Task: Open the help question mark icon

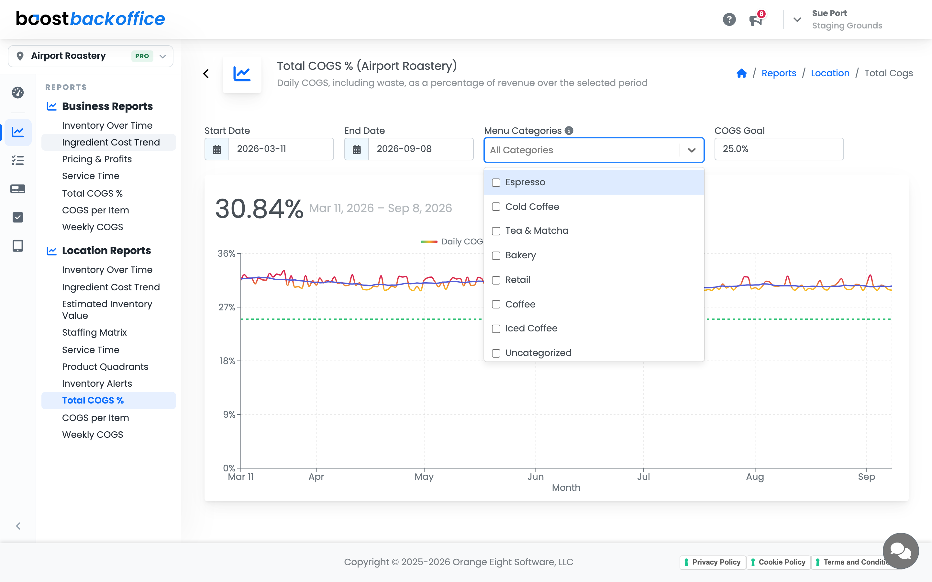Action: [729, 19]
